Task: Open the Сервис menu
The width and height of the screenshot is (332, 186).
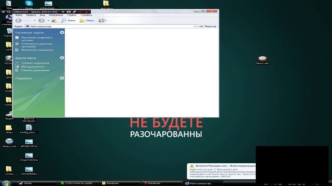Action: pos(72,15)
